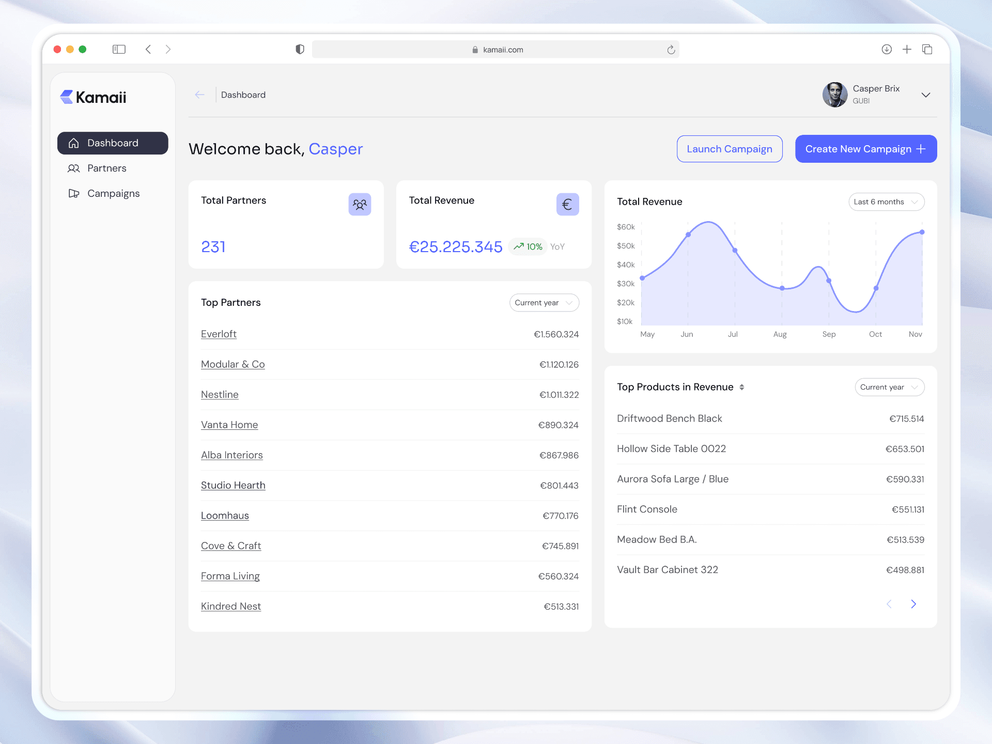
Task: Click the new tab plus icon
Action: pos(907,49)
